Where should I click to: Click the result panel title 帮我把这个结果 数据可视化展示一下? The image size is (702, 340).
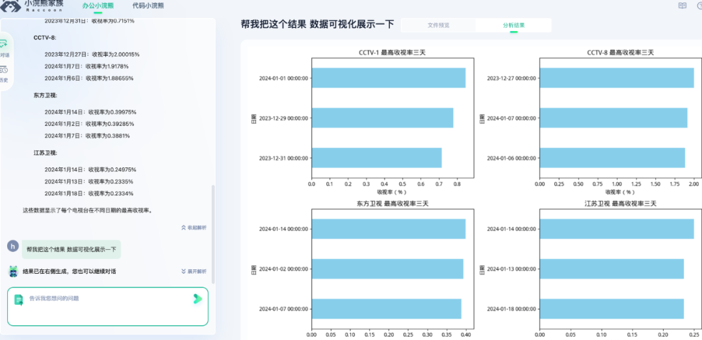click(x=317, y=25)
